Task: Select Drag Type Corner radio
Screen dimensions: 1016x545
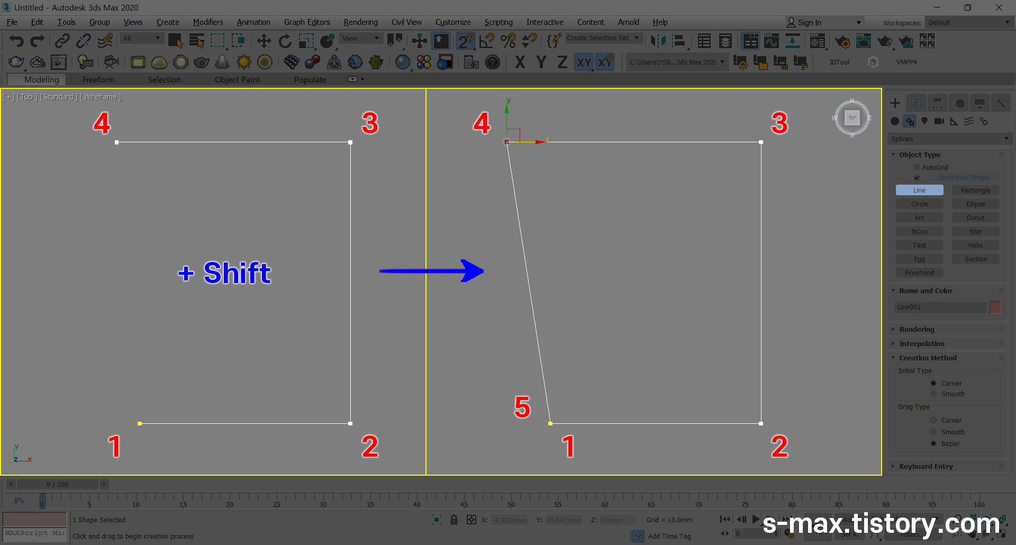Action: click(x=933, y=420)
